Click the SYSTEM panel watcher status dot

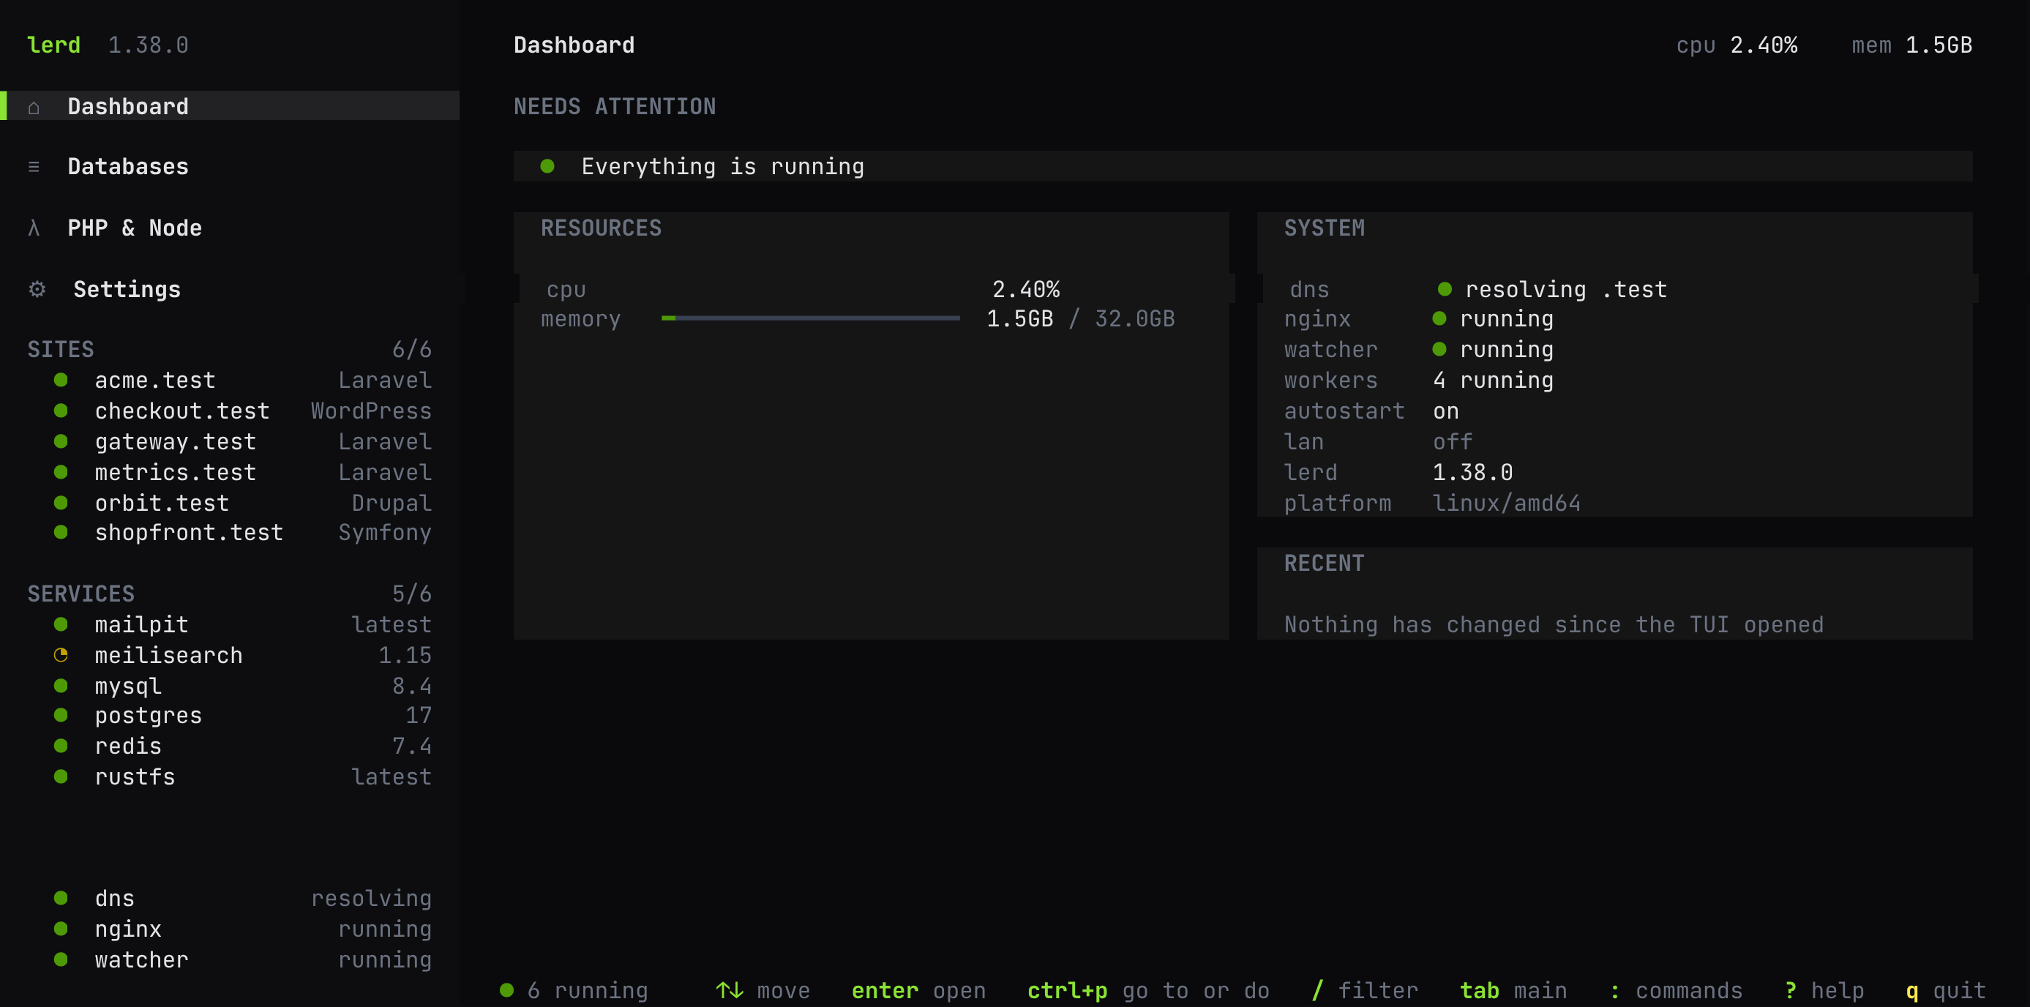1439,349
